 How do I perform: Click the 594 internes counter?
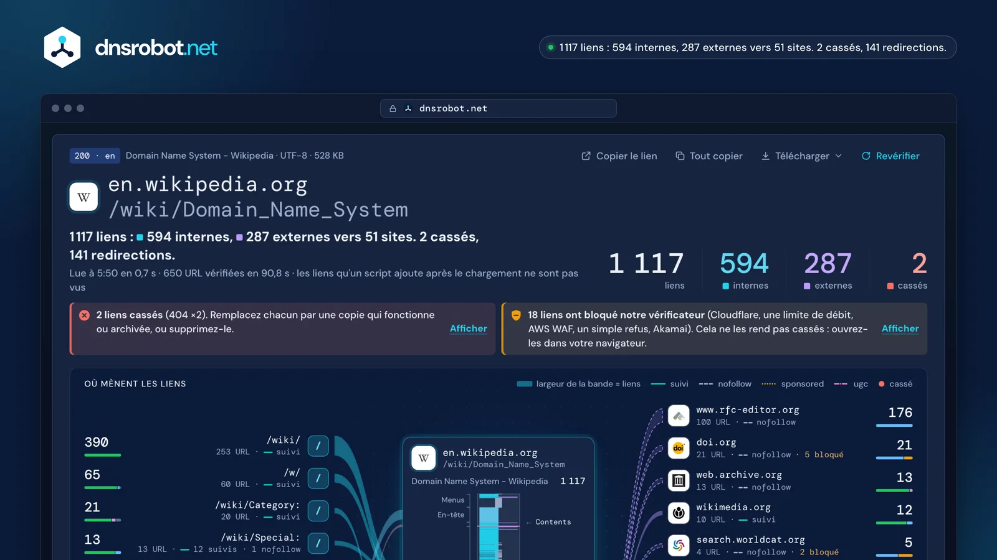click(745, 270)
